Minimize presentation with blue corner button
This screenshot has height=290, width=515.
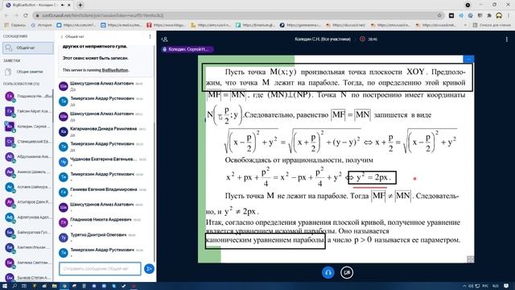click(468, 59)
